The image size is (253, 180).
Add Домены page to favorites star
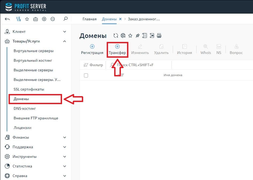point(130,36)
